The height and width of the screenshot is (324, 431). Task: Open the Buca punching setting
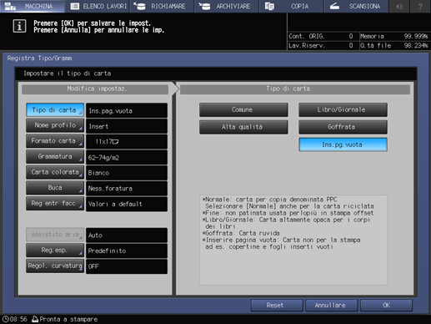(x=55, y=188)
